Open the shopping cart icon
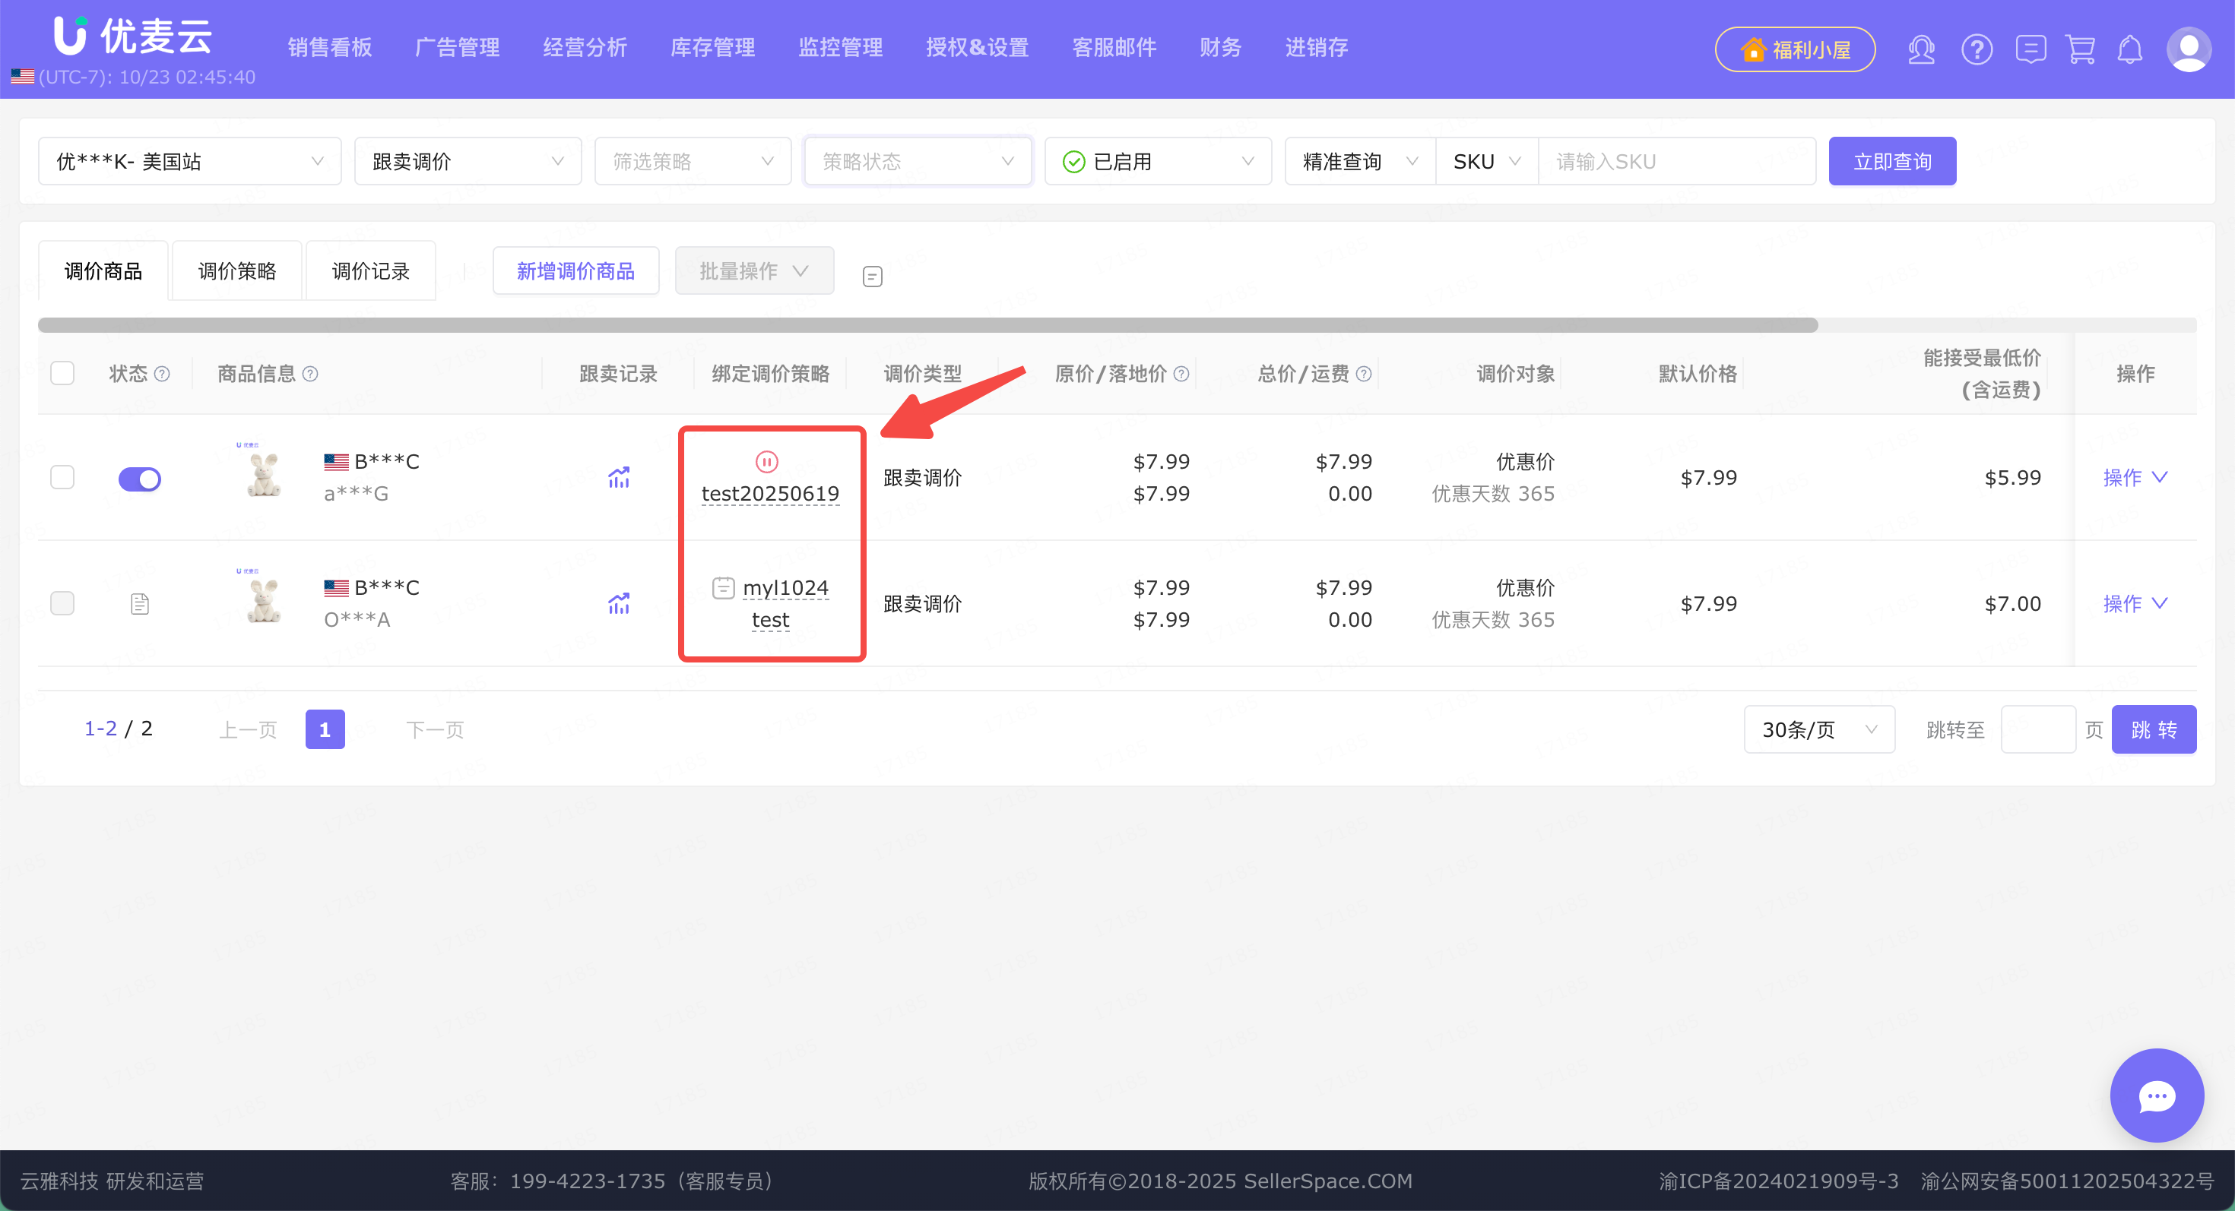This screenshot has height=1211, width=2235. (2081, 49)
